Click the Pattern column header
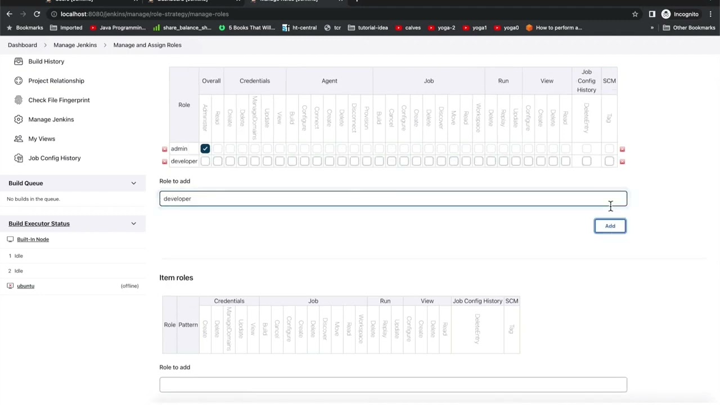Image resolution: width=720 pixels, height=405 pixels. [188, 325]
